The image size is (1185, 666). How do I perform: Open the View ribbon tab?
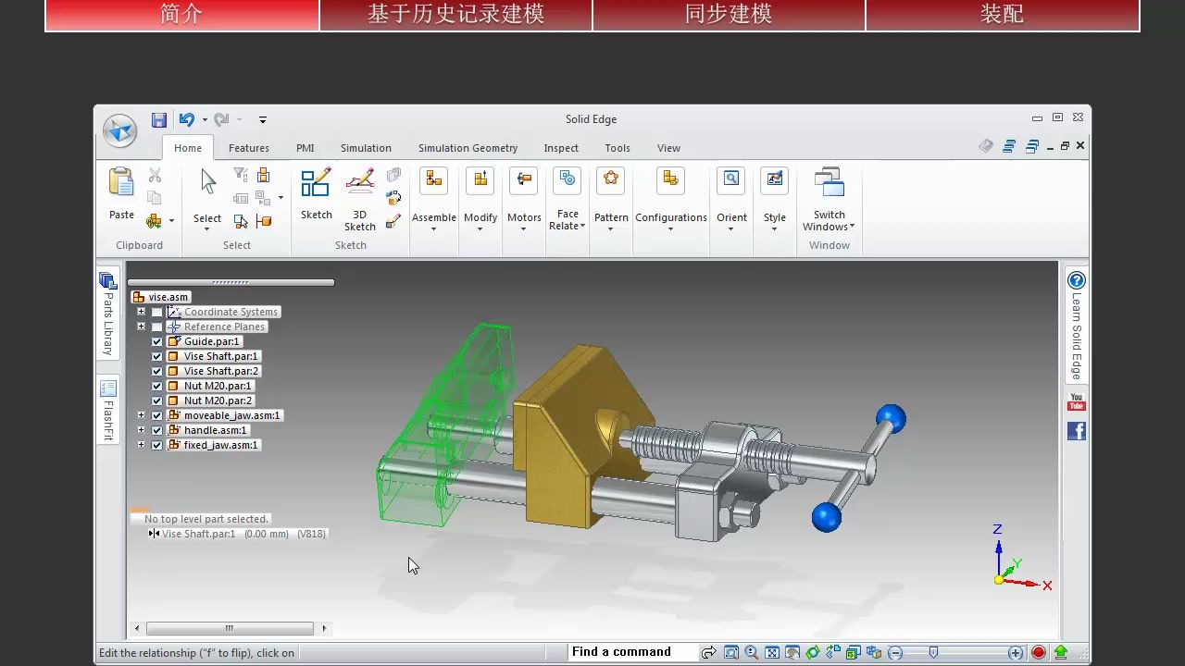pos(668,148)
